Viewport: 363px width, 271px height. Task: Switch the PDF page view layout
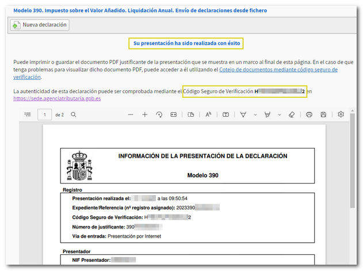click(191, 114)
